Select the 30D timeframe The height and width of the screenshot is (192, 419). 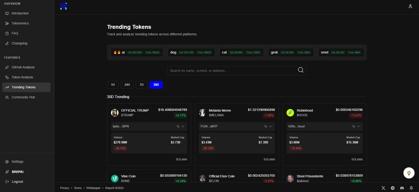pos(156,85)
